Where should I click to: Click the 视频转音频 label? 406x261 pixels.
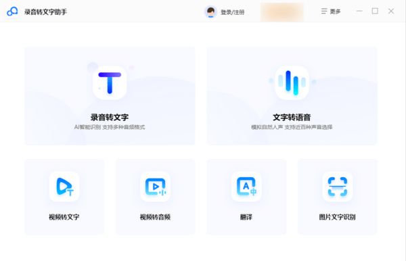click(x=156, y=217)
